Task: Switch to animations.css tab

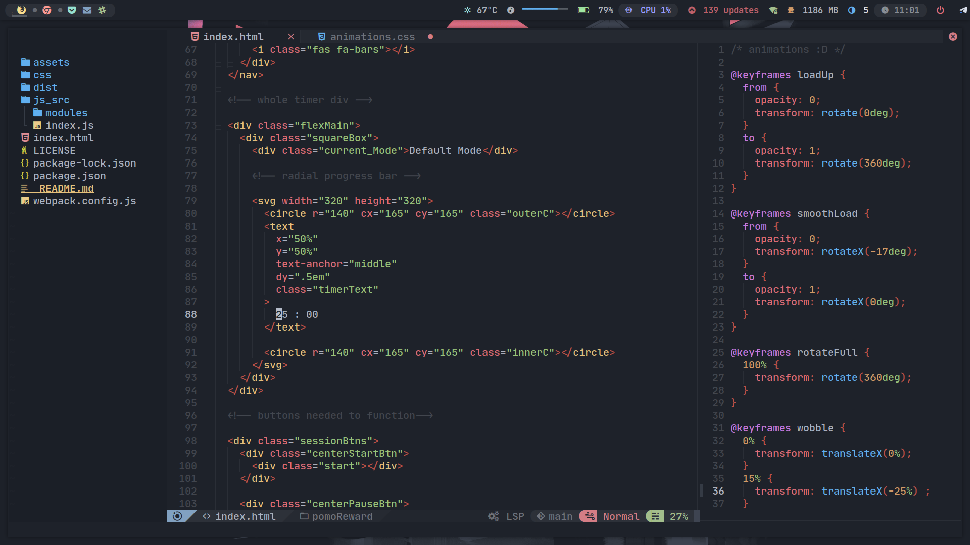Action: point(372,37)
